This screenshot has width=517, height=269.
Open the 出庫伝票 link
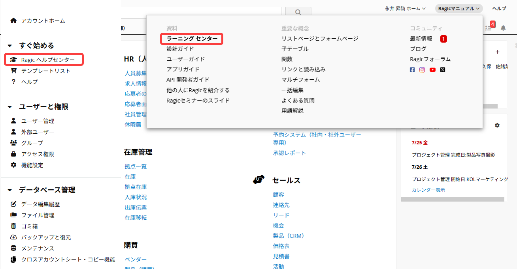click(136, 207)
